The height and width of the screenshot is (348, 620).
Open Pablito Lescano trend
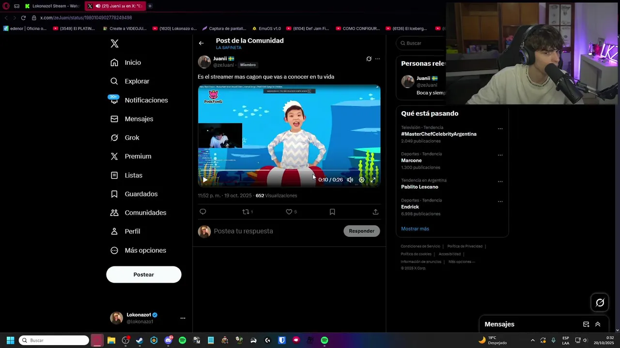tap(419, 187)
